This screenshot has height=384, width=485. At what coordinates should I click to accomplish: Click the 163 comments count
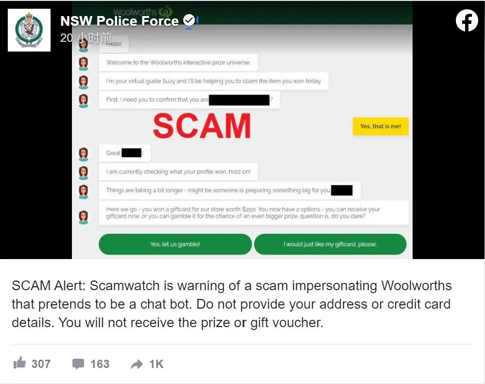(100, 364)
